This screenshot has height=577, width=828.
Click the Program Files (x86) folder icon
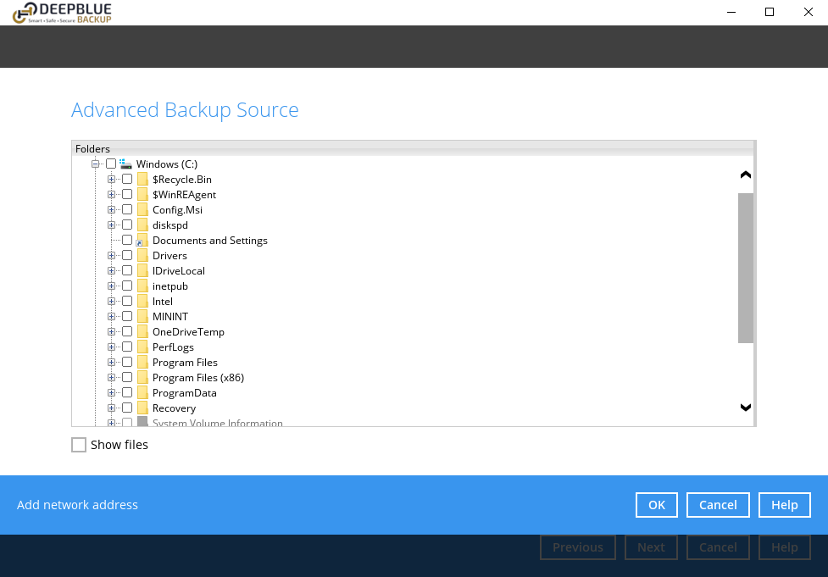[142, 378]
